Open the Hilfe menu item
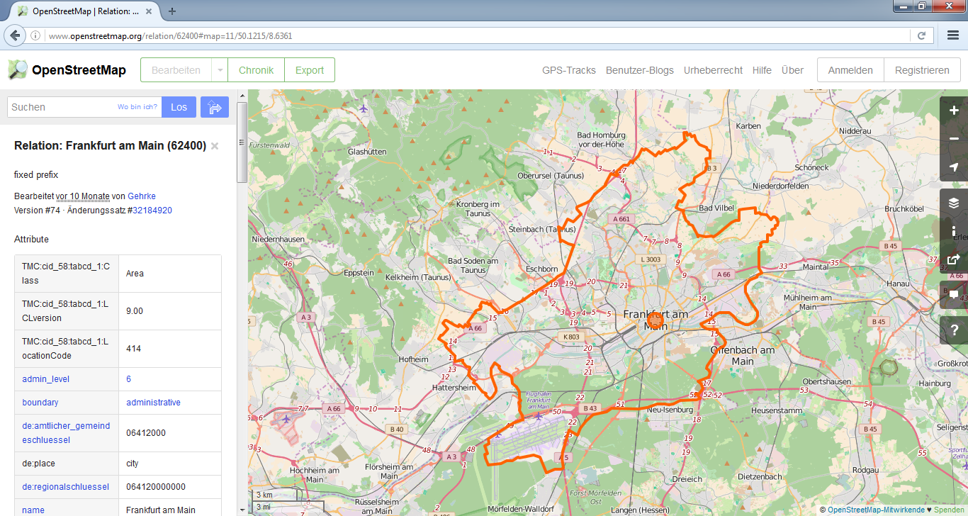The image size is (968, 516). (762, 70)
